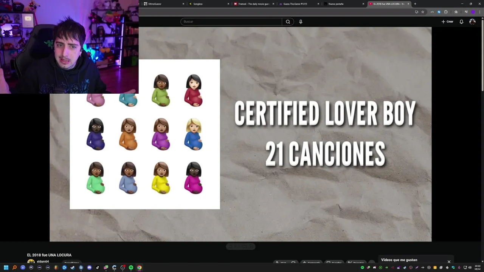Open Discord from the taskbar
Viewport: 484px width, 272px height.
89,267
